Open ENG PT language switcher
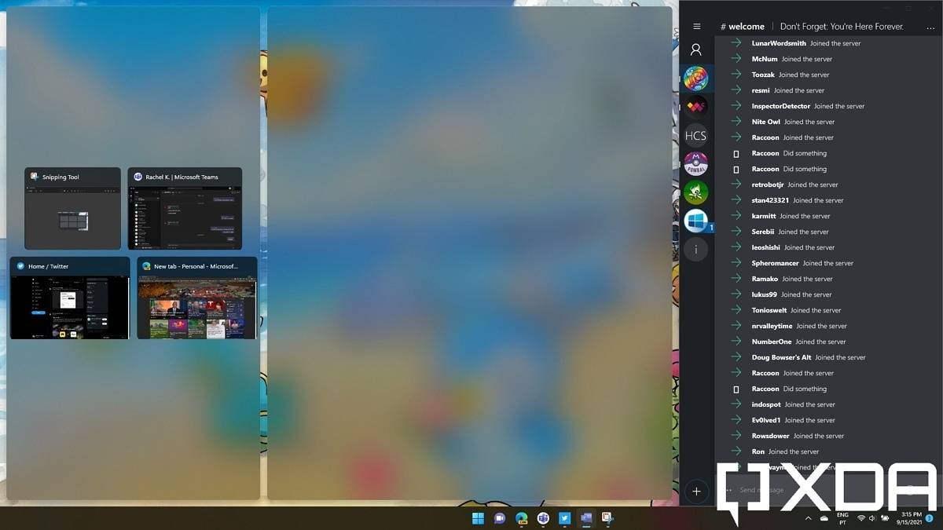 [842, 518]
